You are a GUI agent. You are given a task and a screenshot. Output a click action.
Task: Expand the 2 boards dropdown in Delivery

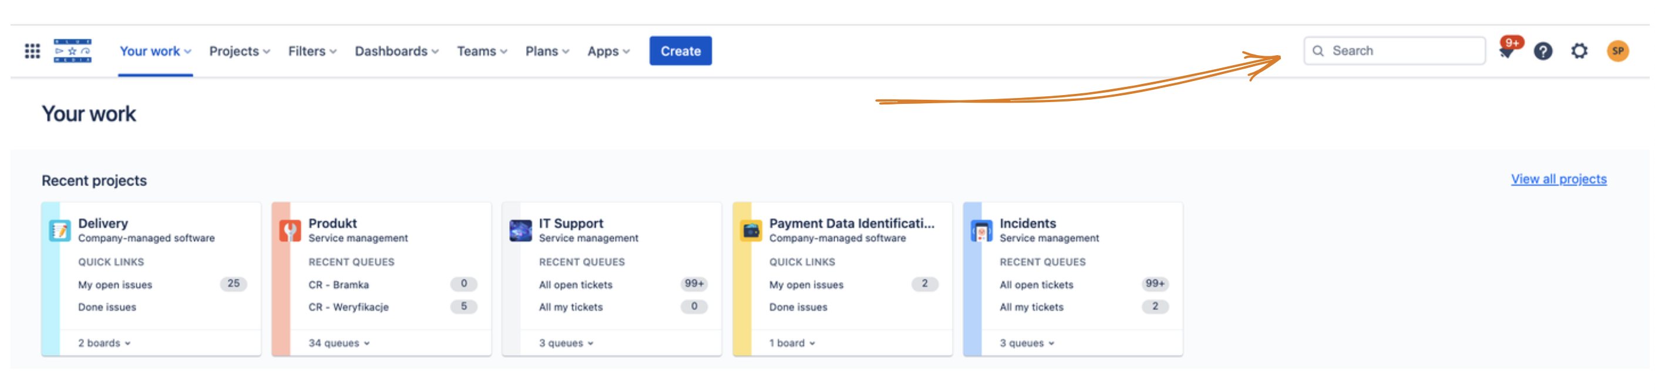point(104,343)
